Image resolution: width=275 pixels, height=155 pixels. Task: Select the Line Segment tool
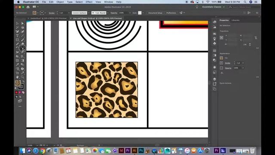(x=22, y=36)
